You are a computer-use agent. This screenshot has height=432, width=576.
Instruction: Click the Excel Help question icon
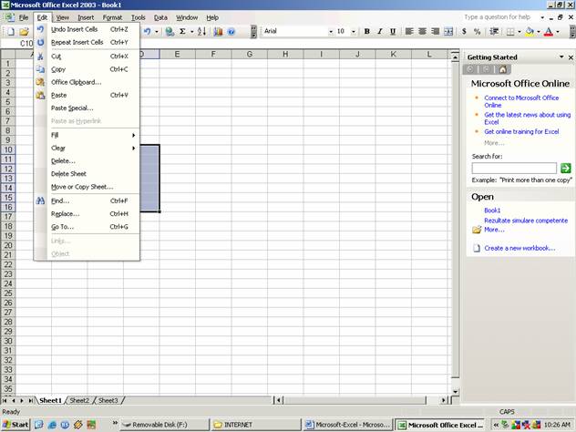pos(231,32)
